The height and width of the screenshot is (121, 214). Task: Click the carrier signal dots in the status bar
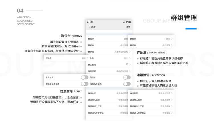[90, 22]
